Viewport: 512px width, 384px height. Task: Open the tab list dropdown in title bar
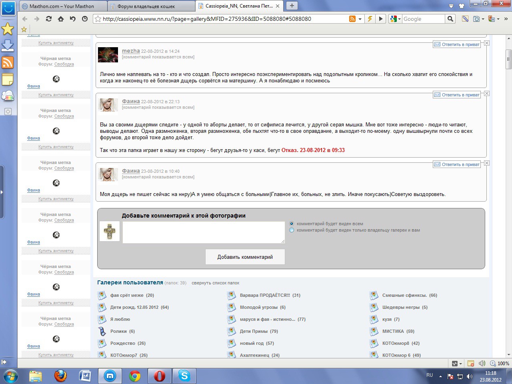tap(451, 6)
